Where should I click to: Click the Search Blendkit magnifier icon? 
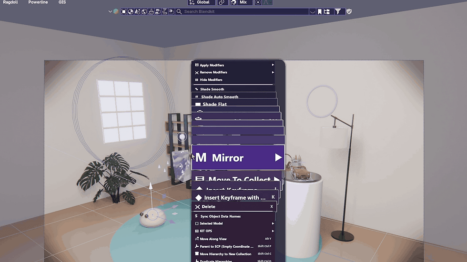179,11
